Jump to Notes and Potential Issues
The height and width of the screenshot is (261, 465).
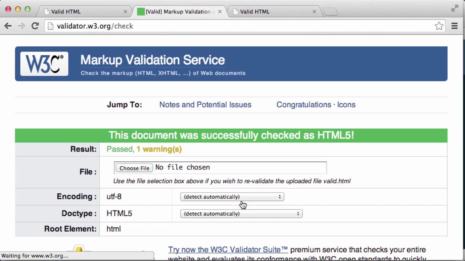pyautogui.click(x=205, y=104)
